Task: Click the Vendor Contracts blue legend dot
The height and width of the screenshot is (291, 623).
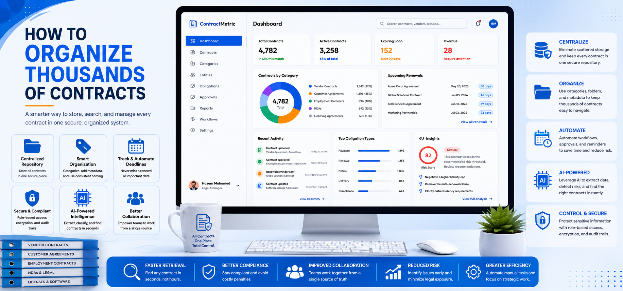Action: [310, 86]
